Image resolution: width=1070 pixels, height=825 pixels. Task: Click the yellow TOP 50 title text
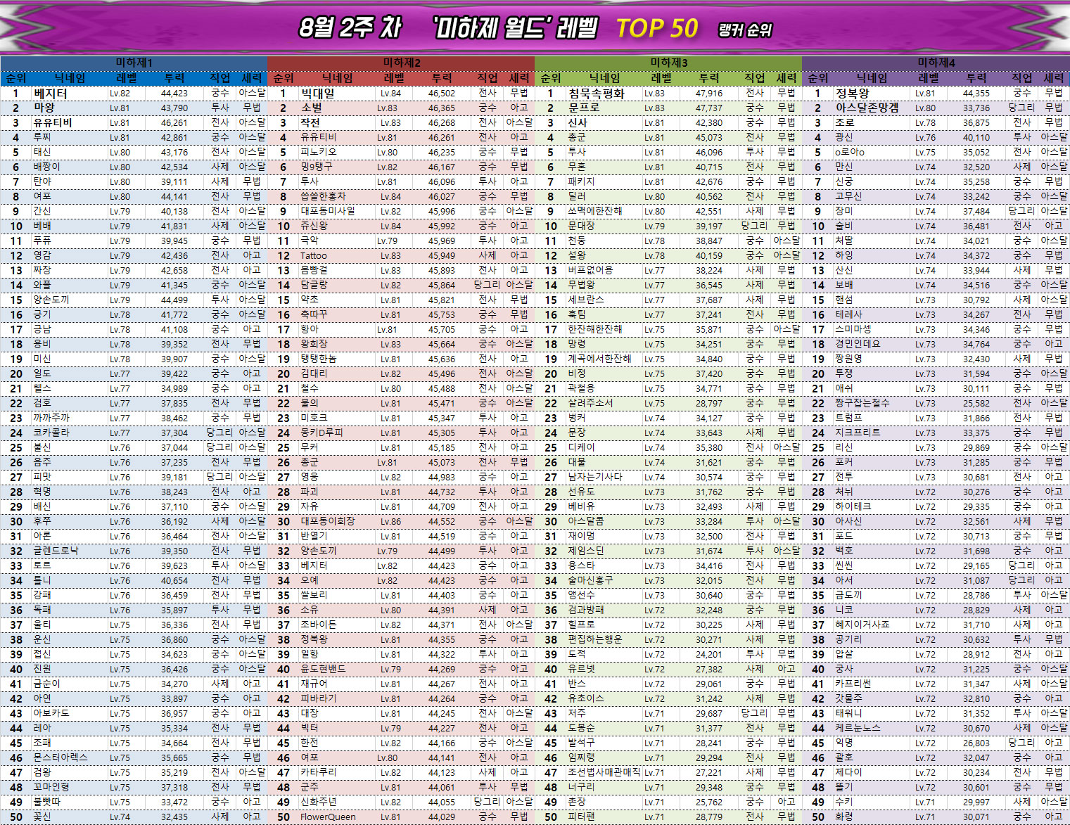click(x=656, y=29)
